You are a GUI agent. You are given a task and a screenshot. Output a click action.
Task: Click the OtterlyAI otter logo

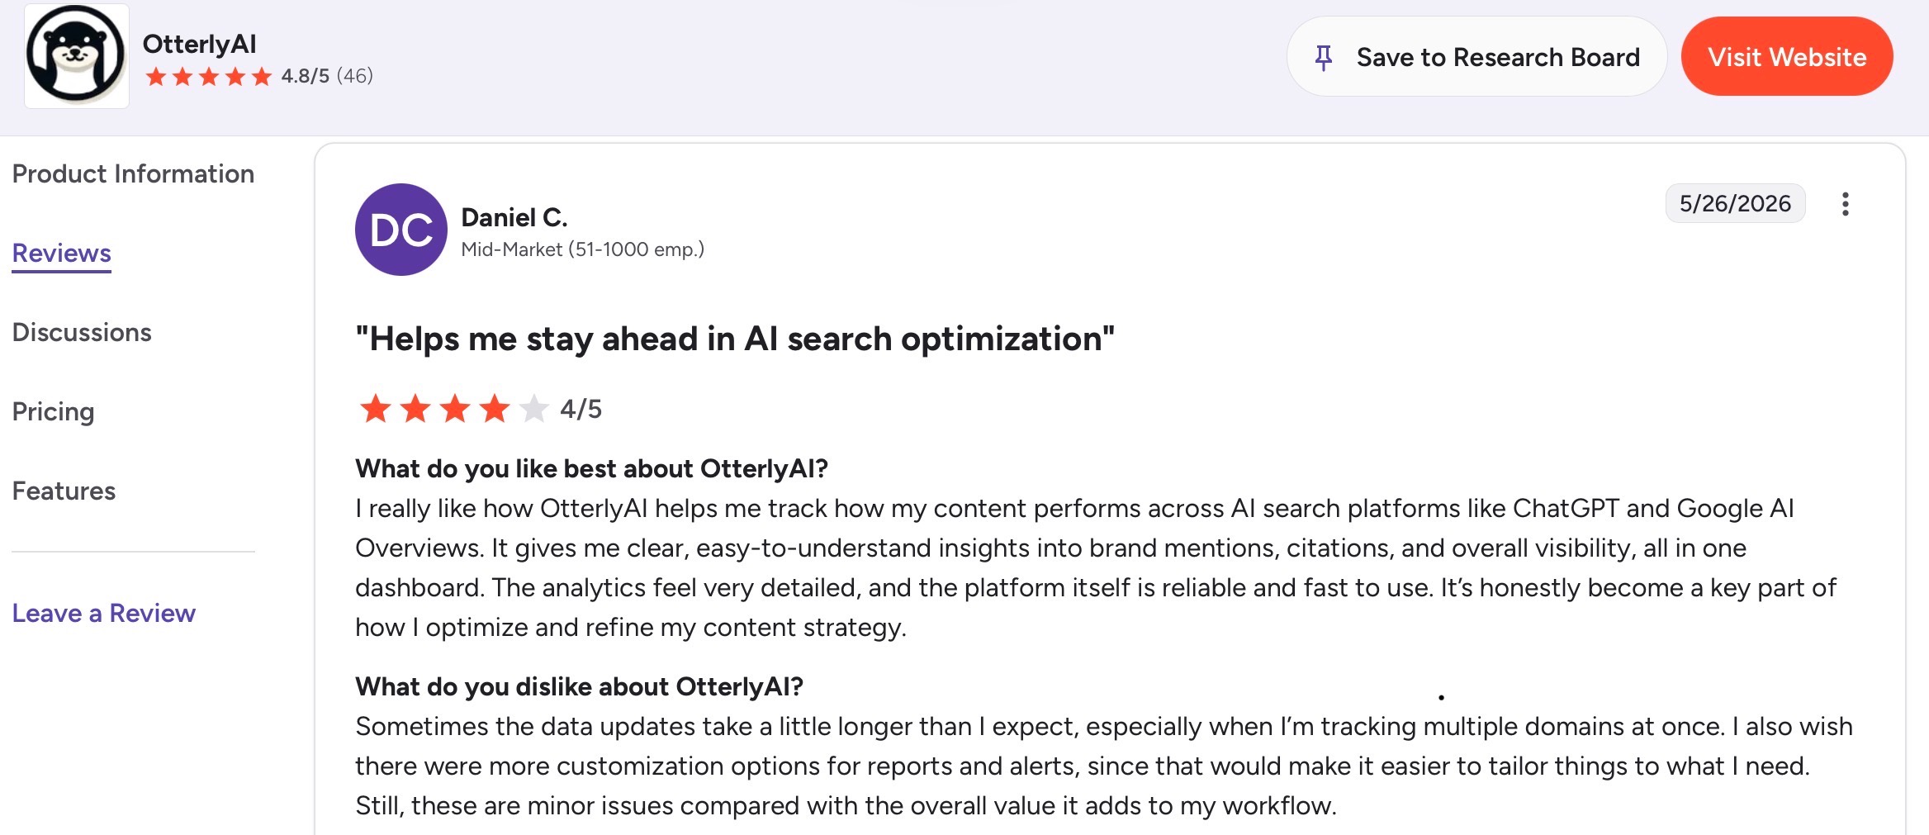(x=77, y=56)
